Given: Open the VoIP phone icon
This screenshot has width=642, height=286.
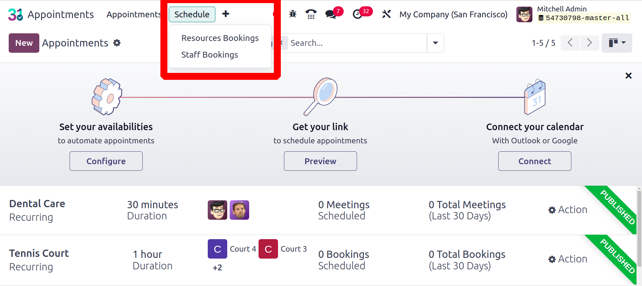Looking at the screenshot, I should pyautogui.click(x=311, y=14).
